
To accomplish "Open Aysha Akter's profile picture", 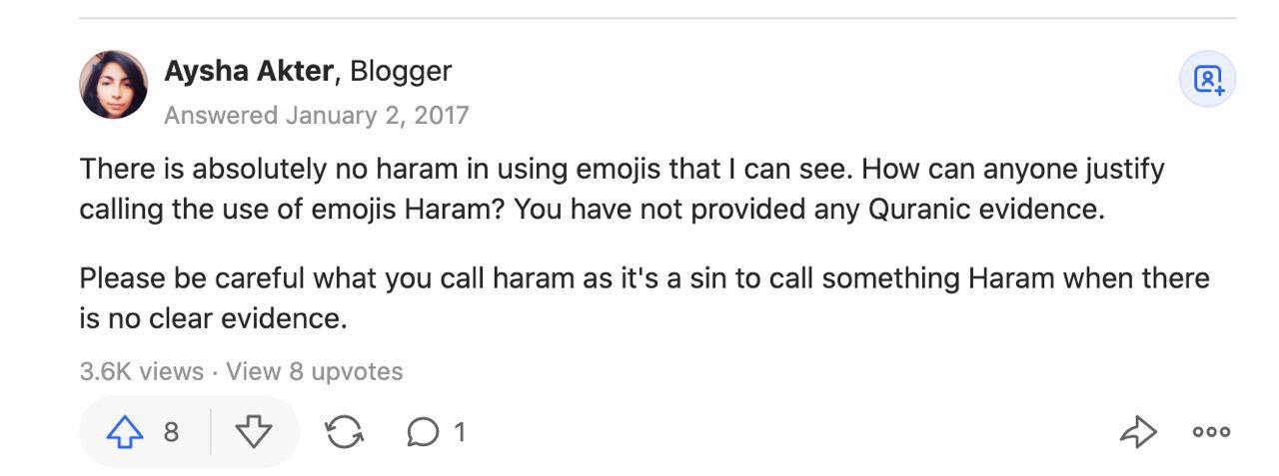I will [x=114, y=85].
